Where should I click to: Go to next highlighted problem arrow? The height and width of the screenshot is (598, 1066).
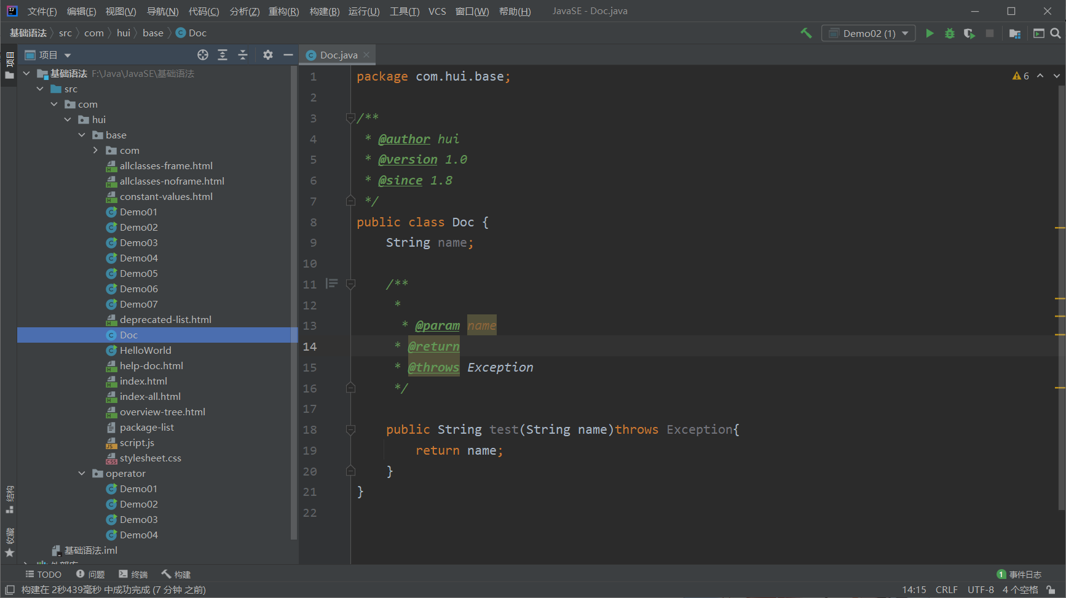point(1057,76)
